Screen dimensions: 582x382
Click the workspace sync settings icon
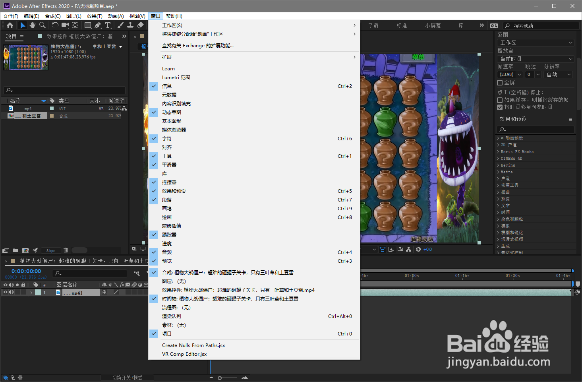[494, 25]
